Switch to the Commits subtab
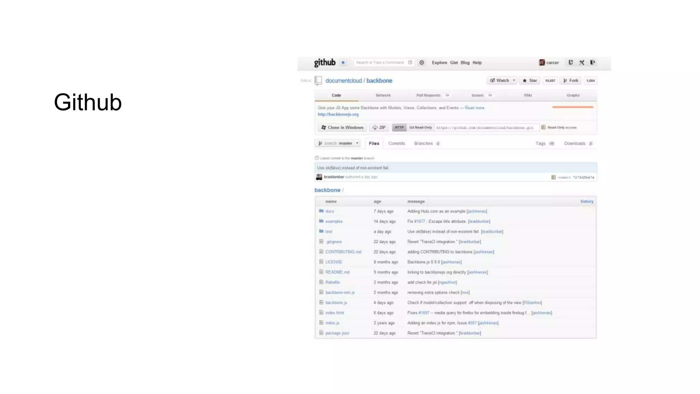Screen dimensions: 700x394 [396, 143]
